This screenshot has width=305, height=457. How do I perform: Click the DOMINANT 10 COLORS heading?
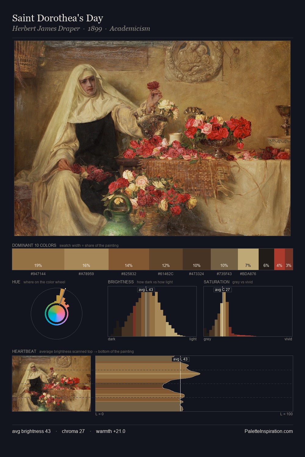(x=34, y=245)
